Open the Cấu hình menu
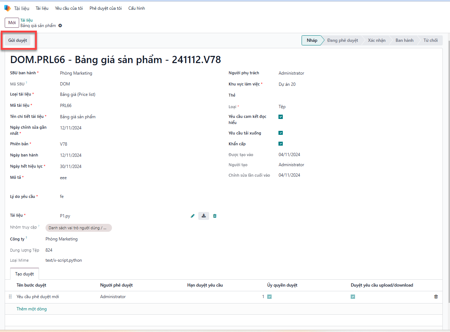The image size is (450, 332). (137, 8)
